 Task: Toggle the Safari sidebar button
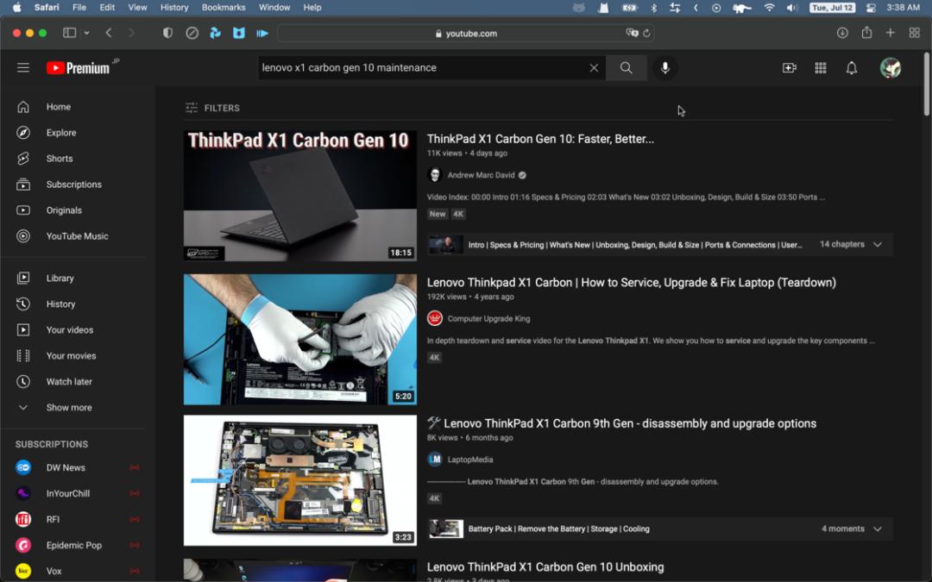click(x=70, y=33)
